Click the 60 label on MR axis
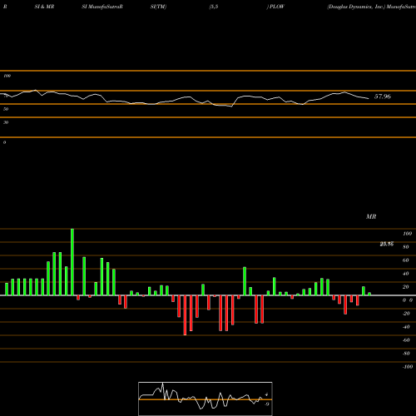 pyautogui.click(x=405, y=260)
